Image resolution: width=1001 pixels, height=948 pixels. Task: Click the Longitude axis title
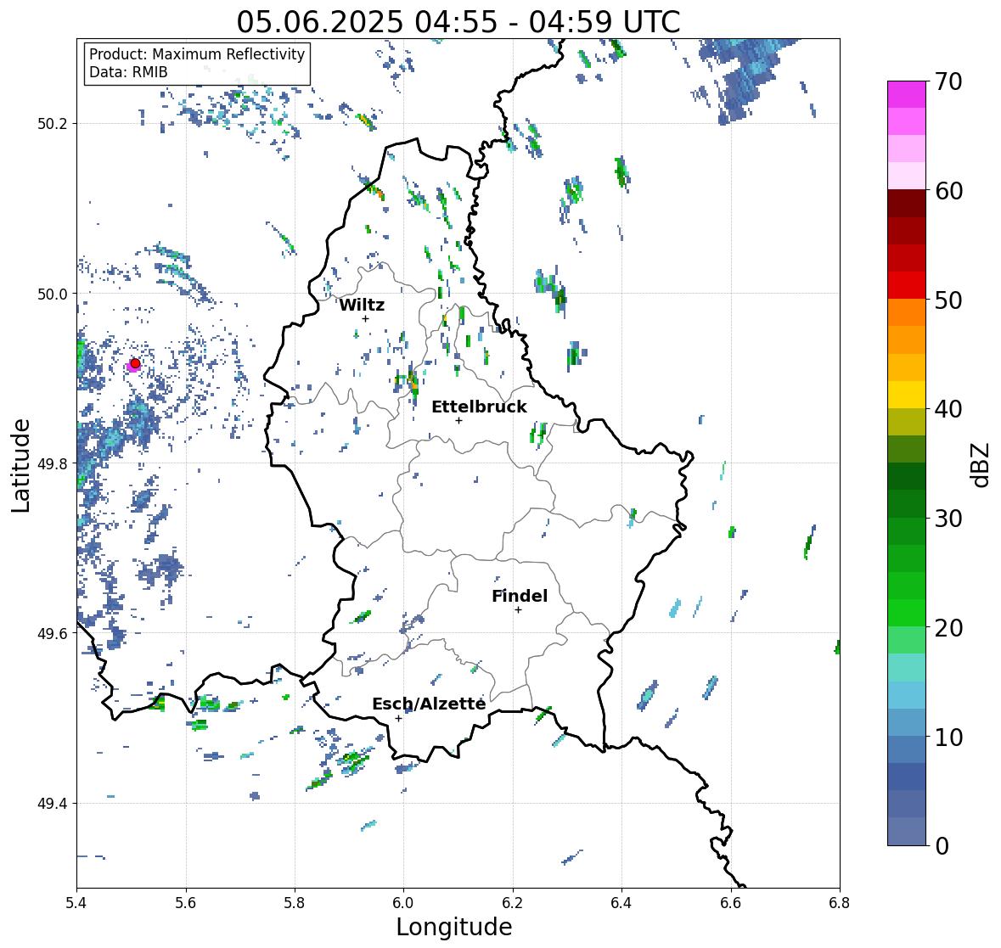click(454, 927)
